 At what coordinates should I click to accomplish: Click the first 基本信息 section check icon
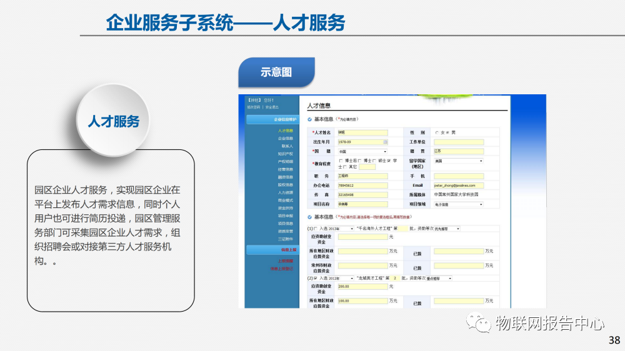pyautogui.click(x=310, y=119)
